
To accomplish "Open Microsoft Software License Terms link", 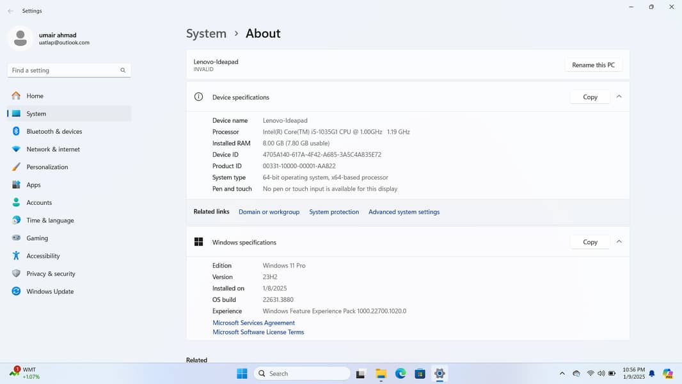I will (258, 332).
